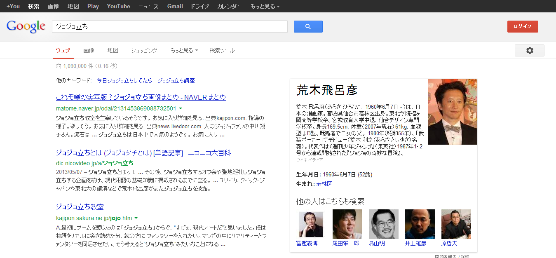The height and width of the screenshot is (258, 556).
Task: Open the NAVER まとめ result link
Action: 141,97
